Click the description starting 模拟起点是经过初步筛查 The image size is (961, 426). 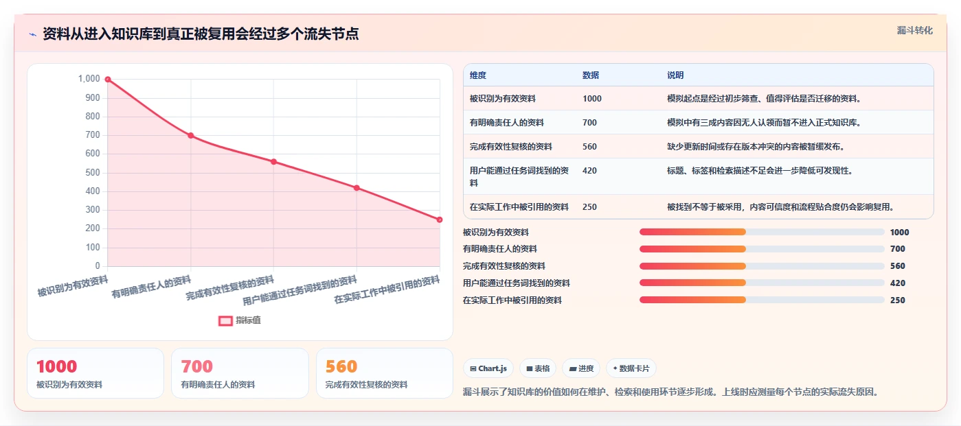coord(764,99)
